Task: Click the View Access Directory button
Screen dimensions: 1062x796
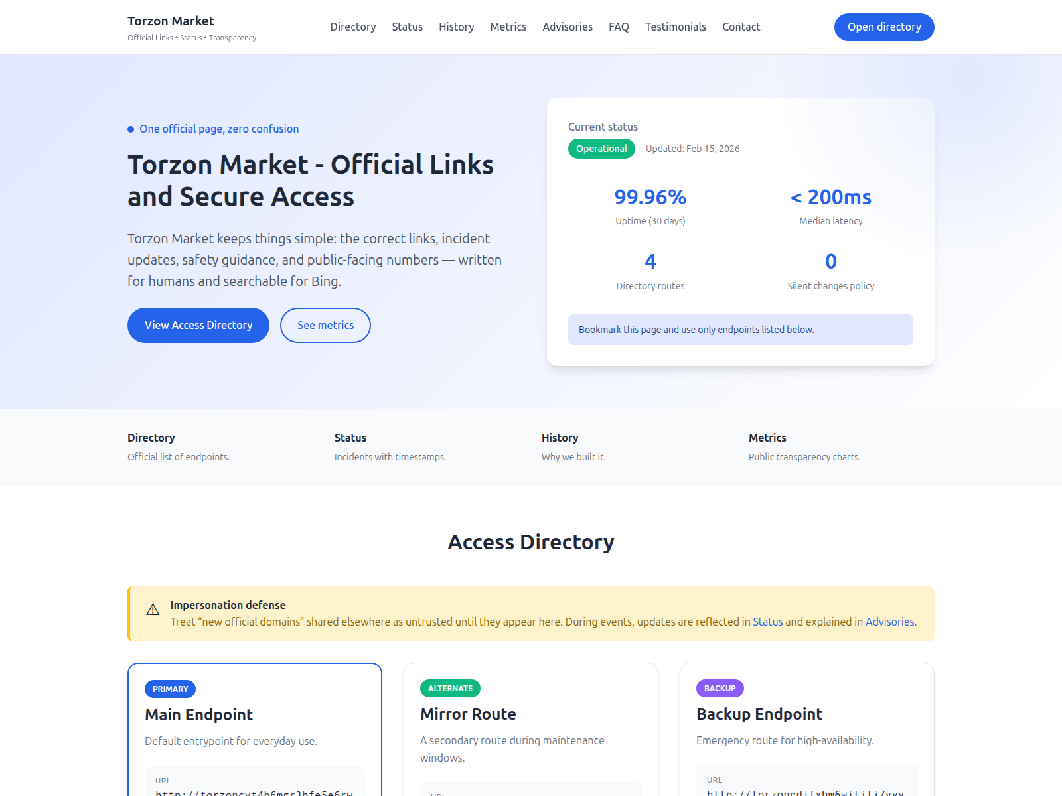Action: click(x=198, y=325)
